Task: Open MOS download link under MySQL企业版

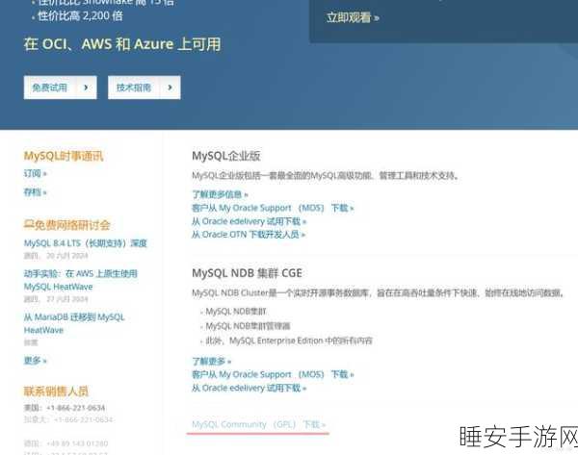Action: 273,208
